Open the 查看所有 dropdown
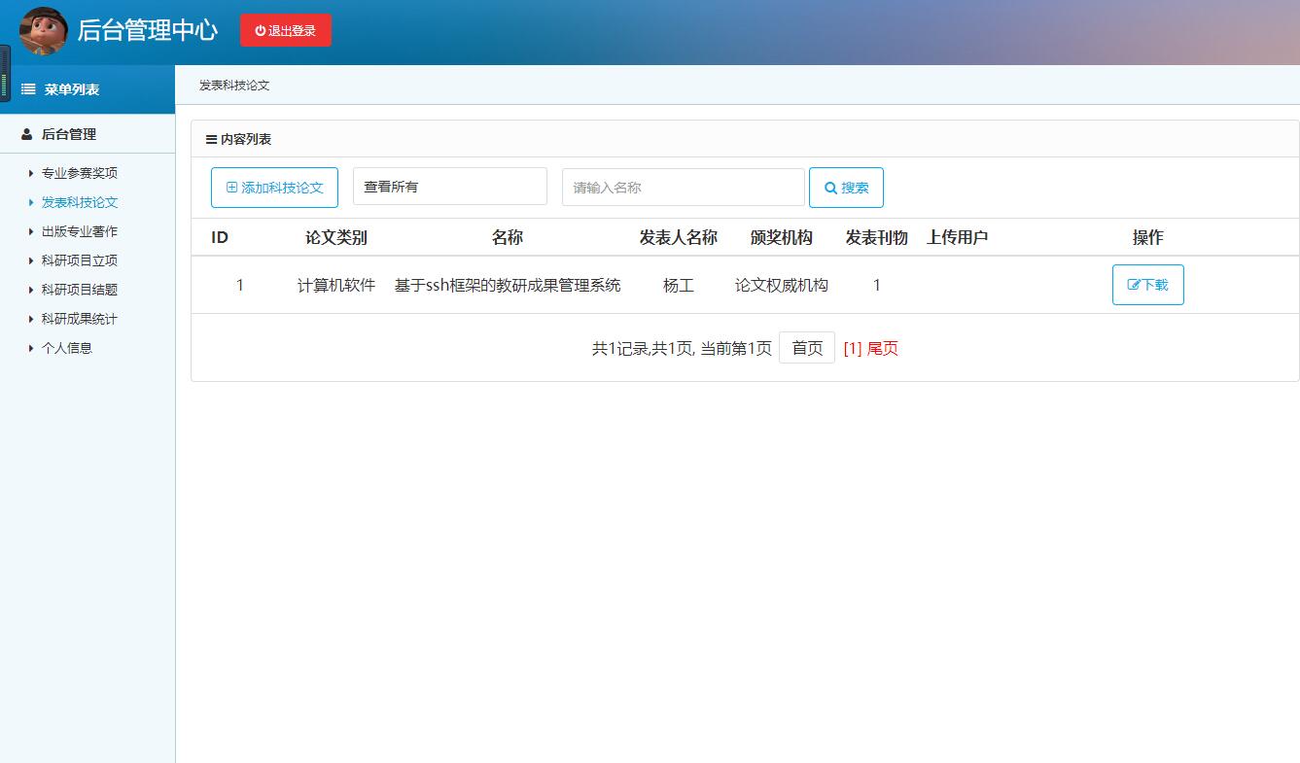Viewport: 1300px width, 763px height. (449, 185)
